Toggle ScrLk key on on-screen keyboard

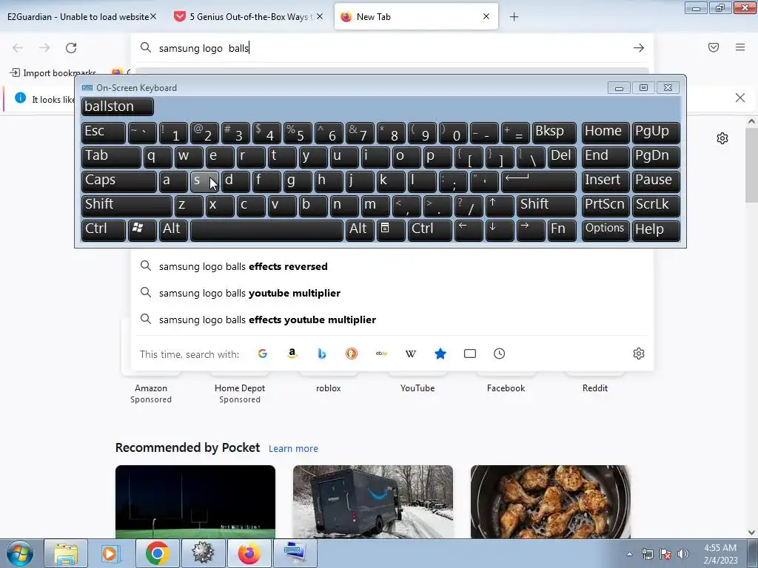coord(656,206)
